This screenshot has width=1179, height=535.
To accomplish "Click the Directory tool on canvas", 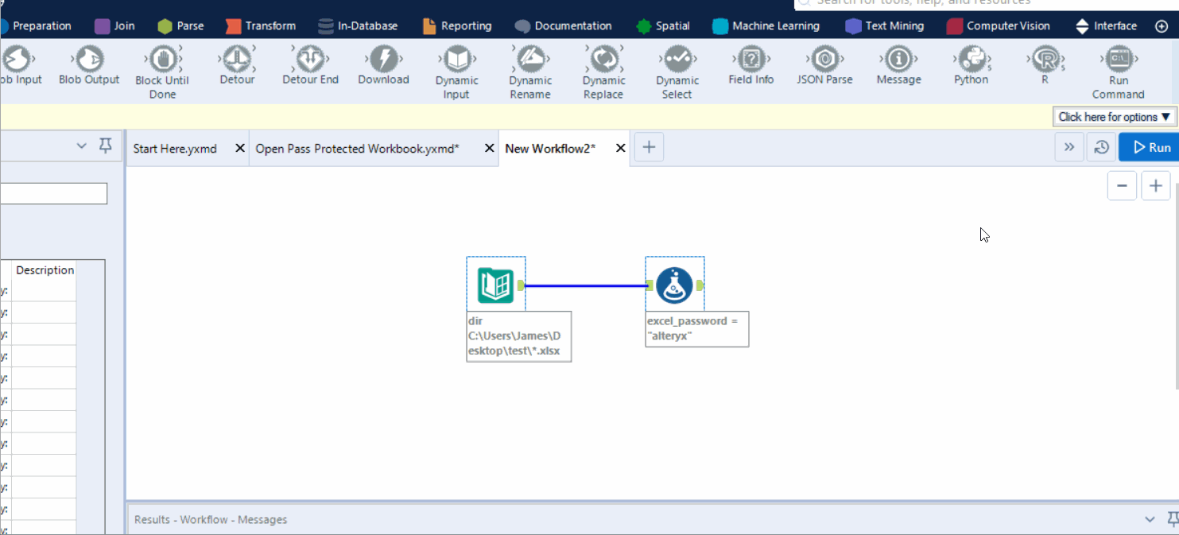I will click(x=495, y=285).
